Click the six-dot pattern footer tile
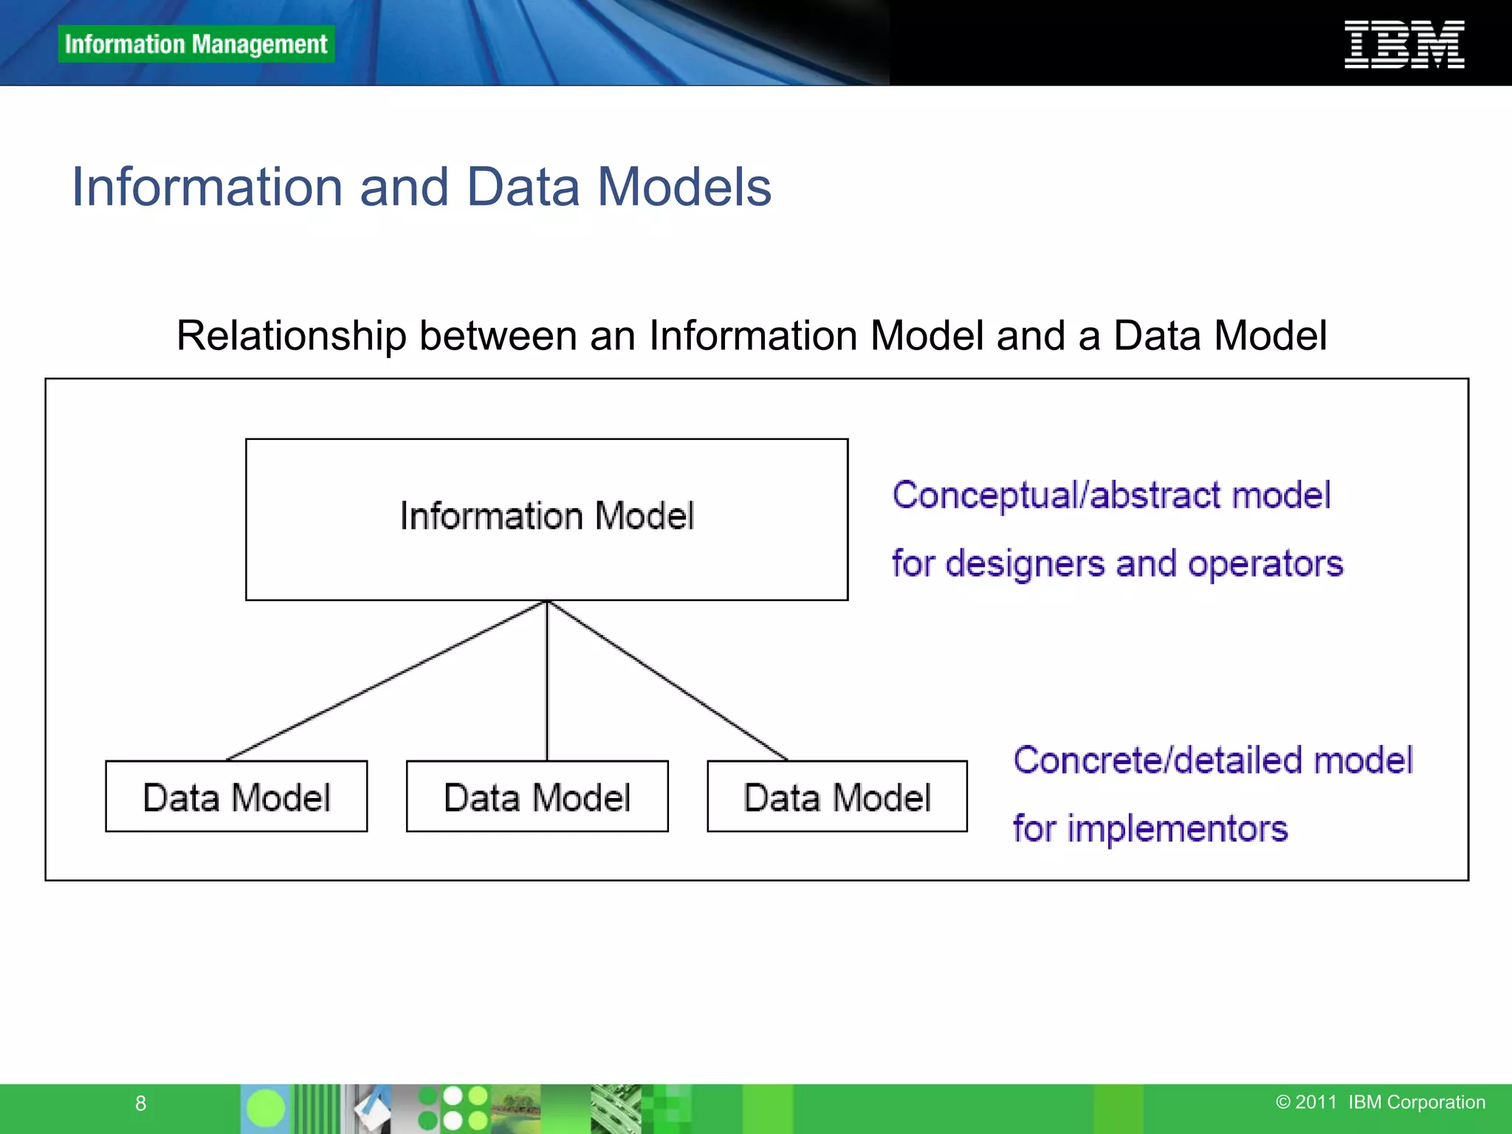 point(453,1108)
